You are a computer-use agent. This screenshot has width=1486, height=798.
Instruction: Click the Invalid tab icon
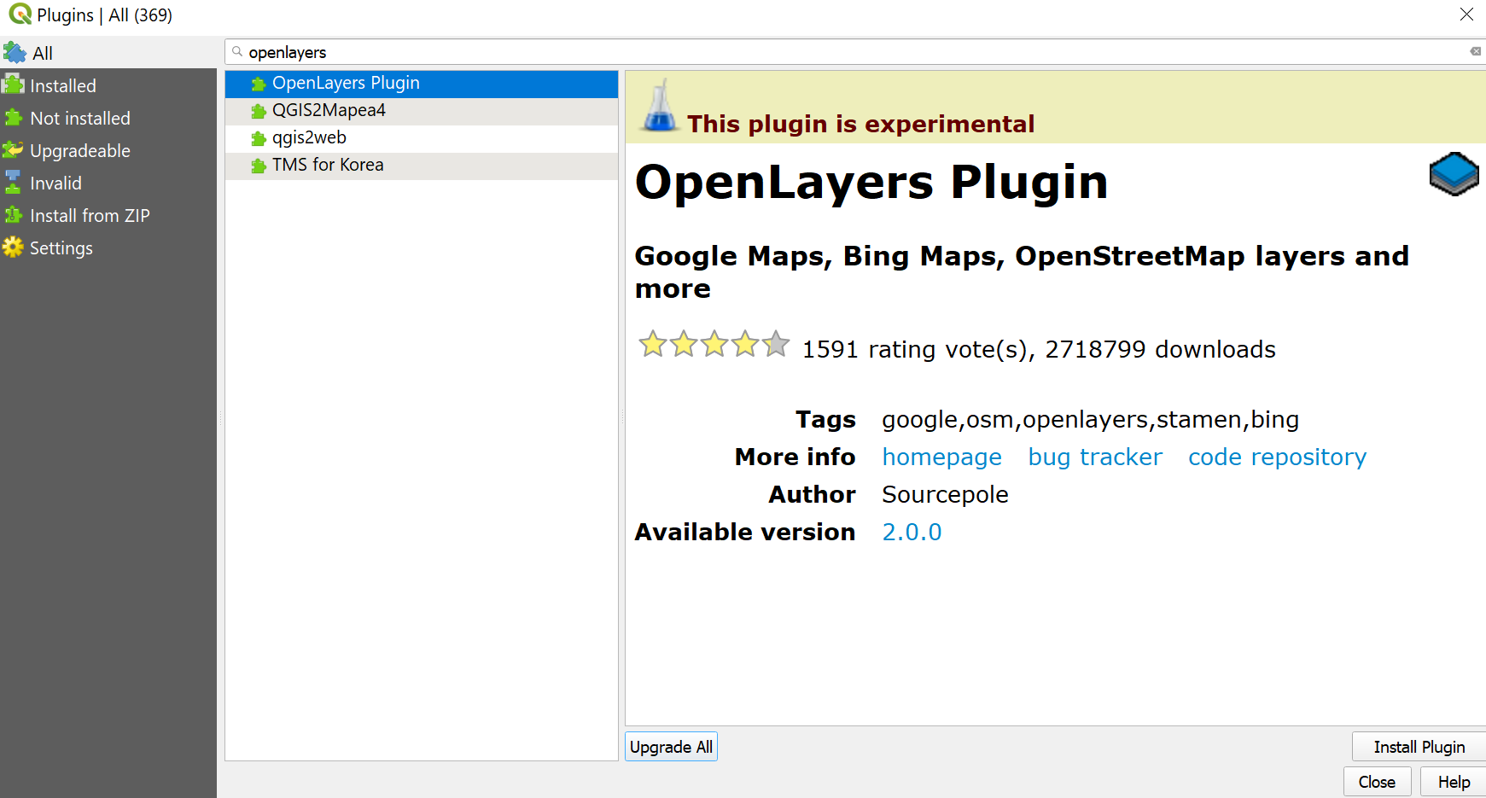pyautogui.click(x=13, y=183)
